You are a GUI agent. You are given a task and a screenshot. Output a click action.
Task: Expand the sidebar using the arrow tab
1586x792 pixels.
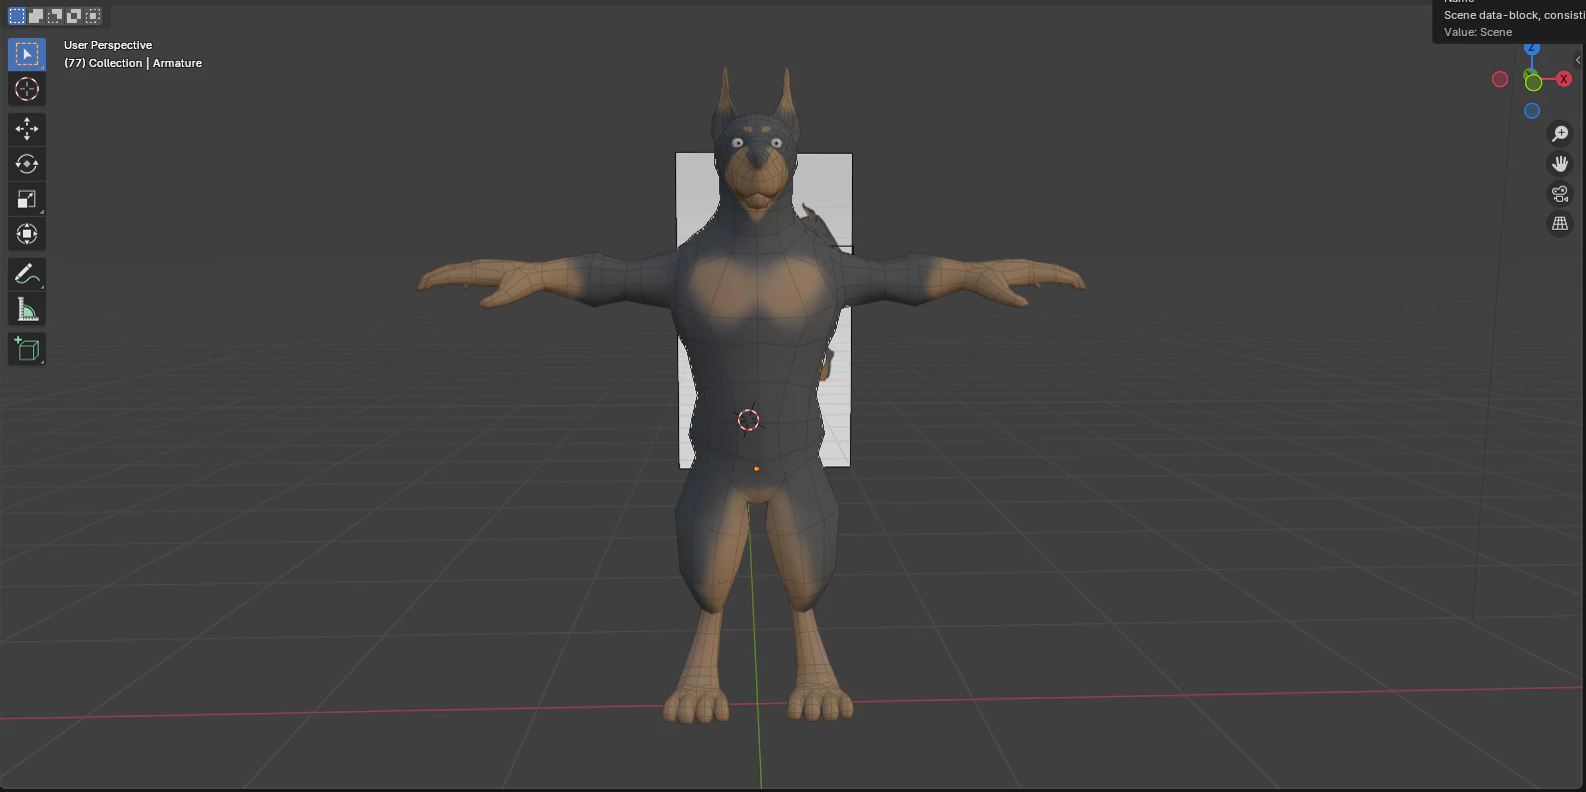1579,60
